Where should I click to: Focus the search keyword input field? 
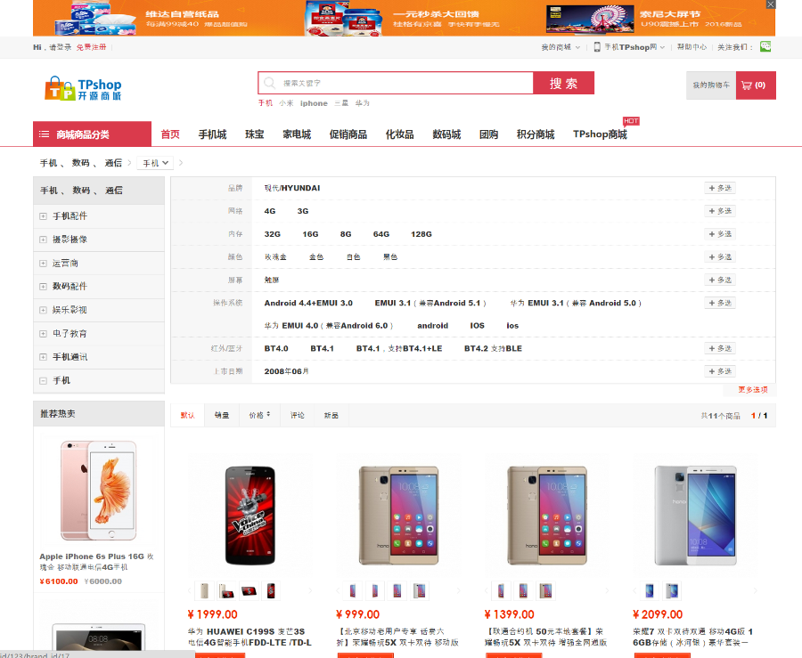pos(396,83)
